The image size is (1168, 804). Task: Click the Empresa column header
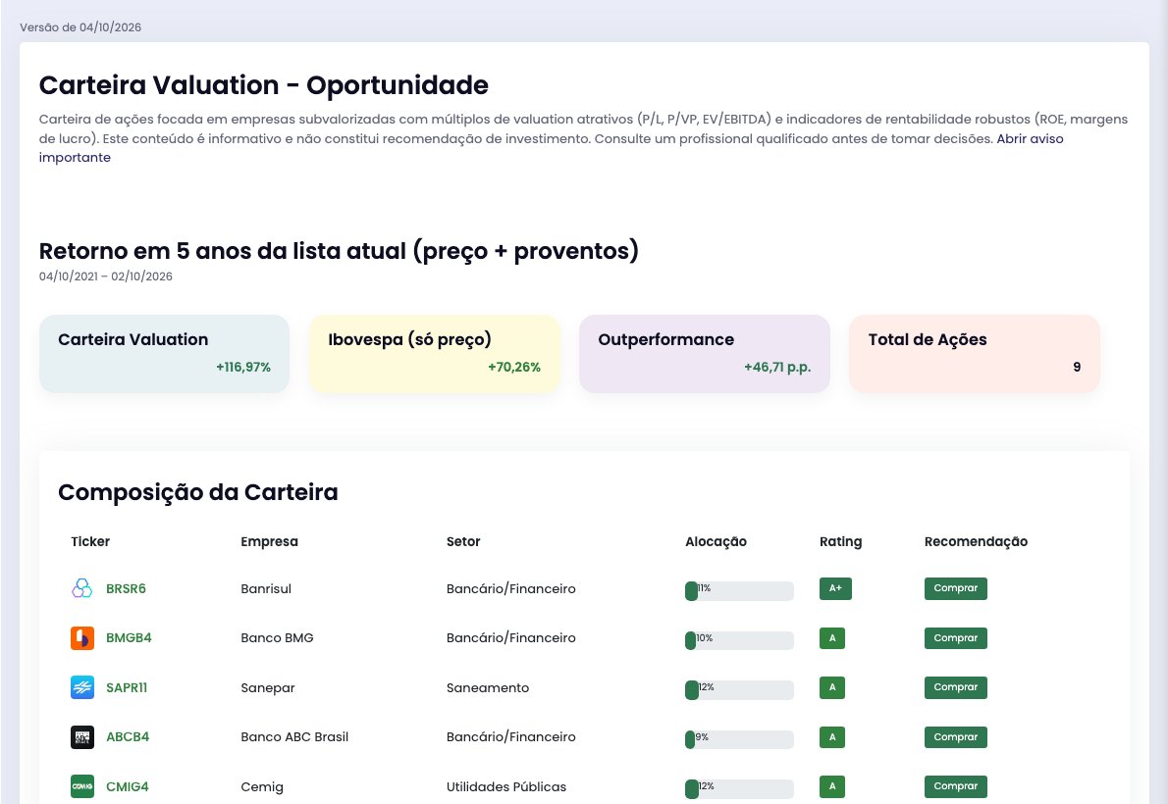[x=269, y=542]
